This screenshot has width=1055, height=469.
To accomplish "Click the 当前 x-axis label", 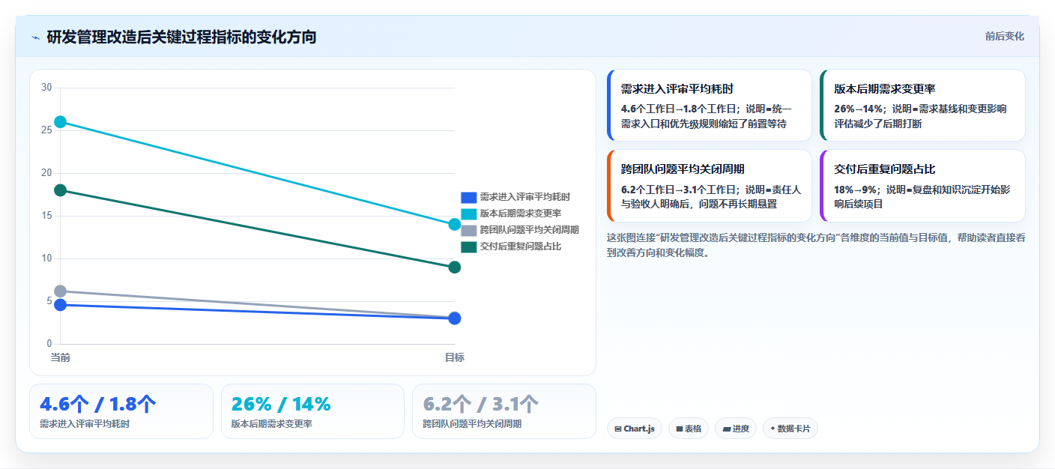I will [x=61, y=357].
